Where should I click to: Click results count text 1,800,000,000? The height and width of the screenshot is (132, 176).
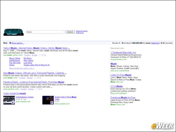point(137,43)
